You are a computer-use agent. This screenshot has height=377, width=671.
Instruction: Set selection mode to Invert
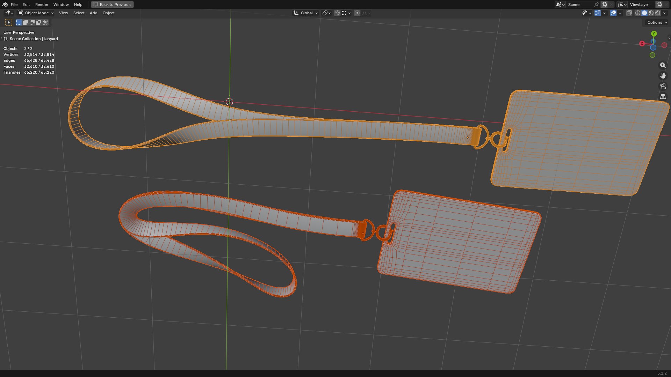[x=39, y=22]
